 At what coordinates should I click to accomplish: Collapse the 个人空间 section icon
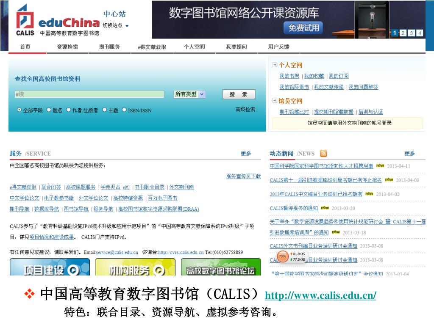pos(275,65)
